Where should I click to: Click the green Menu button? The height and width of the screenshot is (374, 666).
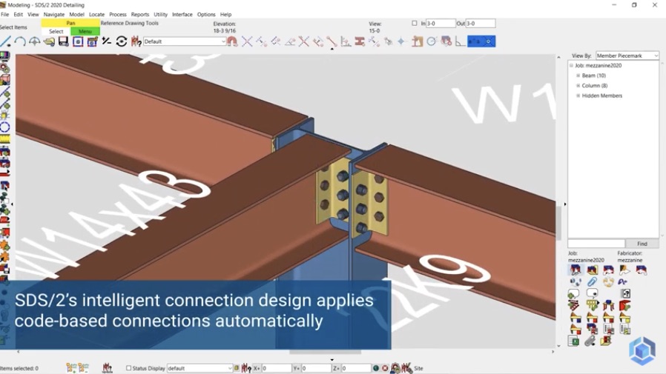click(x=85, y=31)
